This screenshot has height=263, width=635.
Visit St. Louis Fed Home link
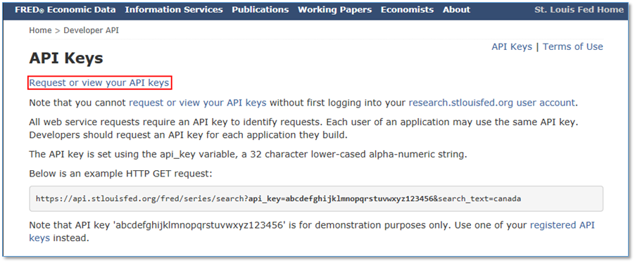click(x=579, y=10)
